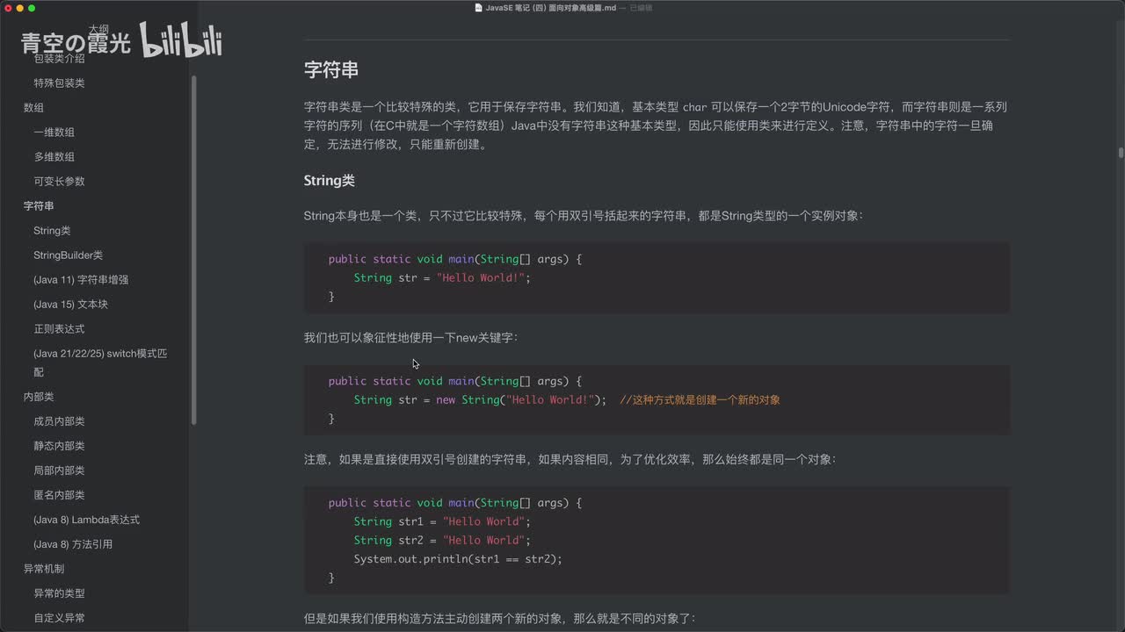Click the 字符串 main heading in document

(x=331, y=70)
